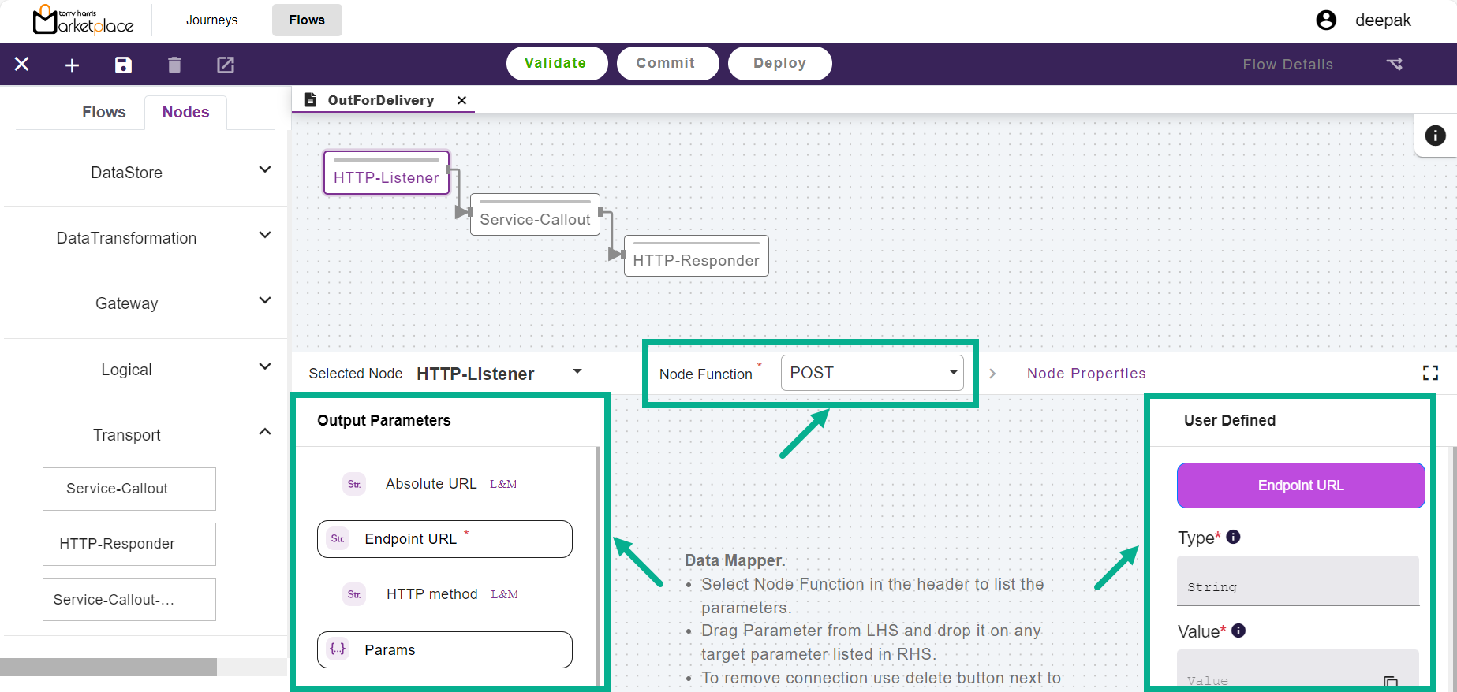1457x692 pixels.
Task: Click the Deploy button
Action: click(x=779, y=63)
